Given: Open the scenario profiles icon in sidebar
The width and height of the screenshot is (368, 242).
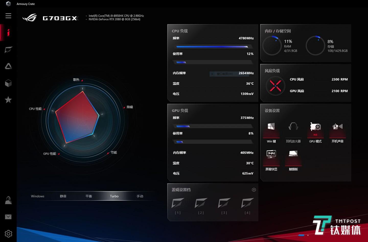Looking at the screenshot, I should [x=8, y=50].
